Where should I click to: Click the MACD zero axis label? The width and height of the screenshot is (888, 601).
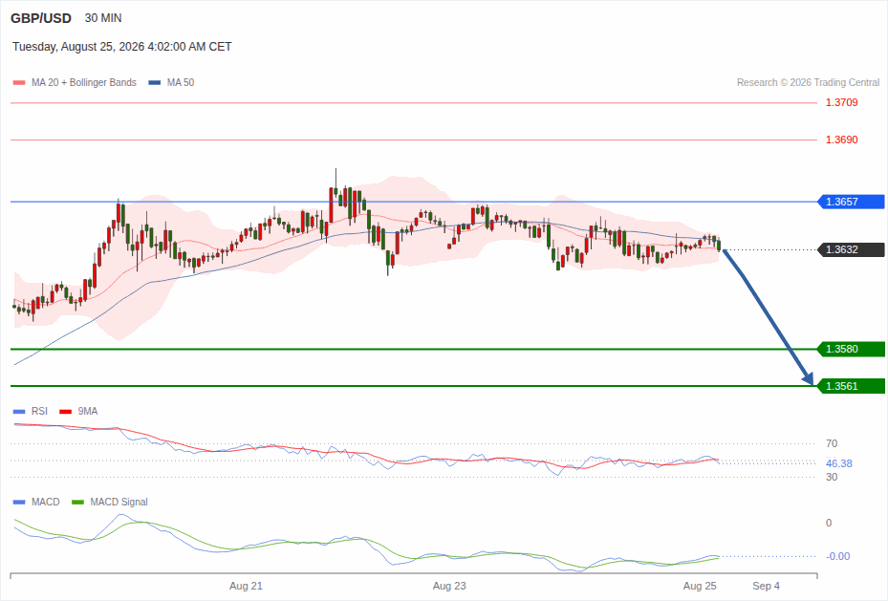click(829, 523)
